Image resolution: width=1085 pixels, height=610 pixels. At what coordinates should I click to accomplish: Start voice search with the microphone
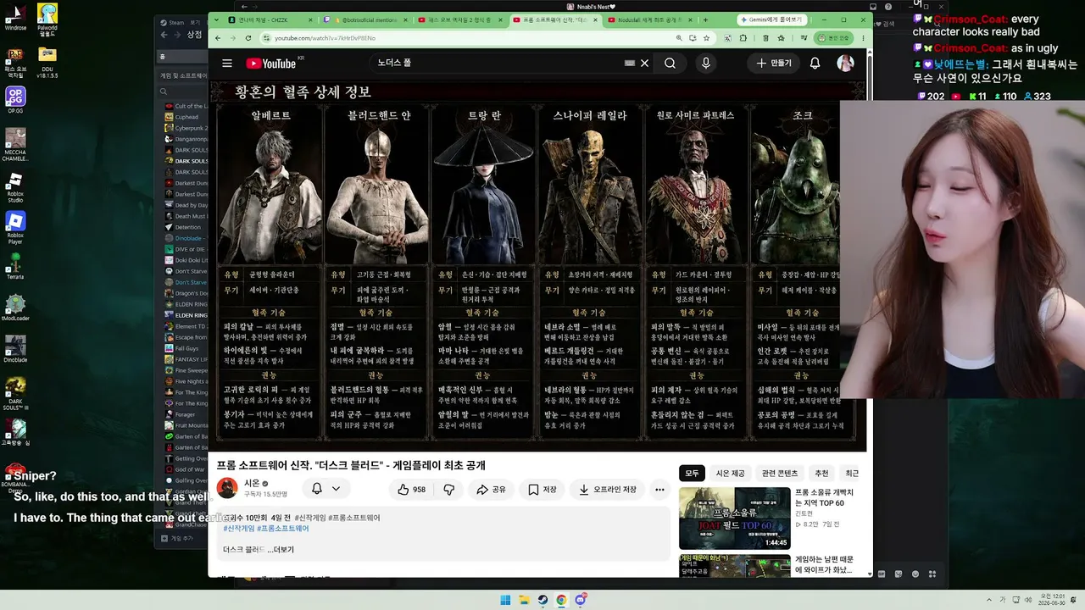click(x=705, y=64)
